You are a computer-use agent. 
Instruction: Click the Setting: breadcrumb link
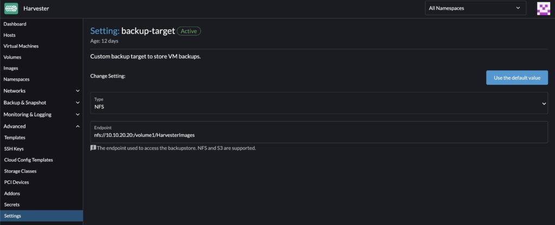[x=105, y=31]
